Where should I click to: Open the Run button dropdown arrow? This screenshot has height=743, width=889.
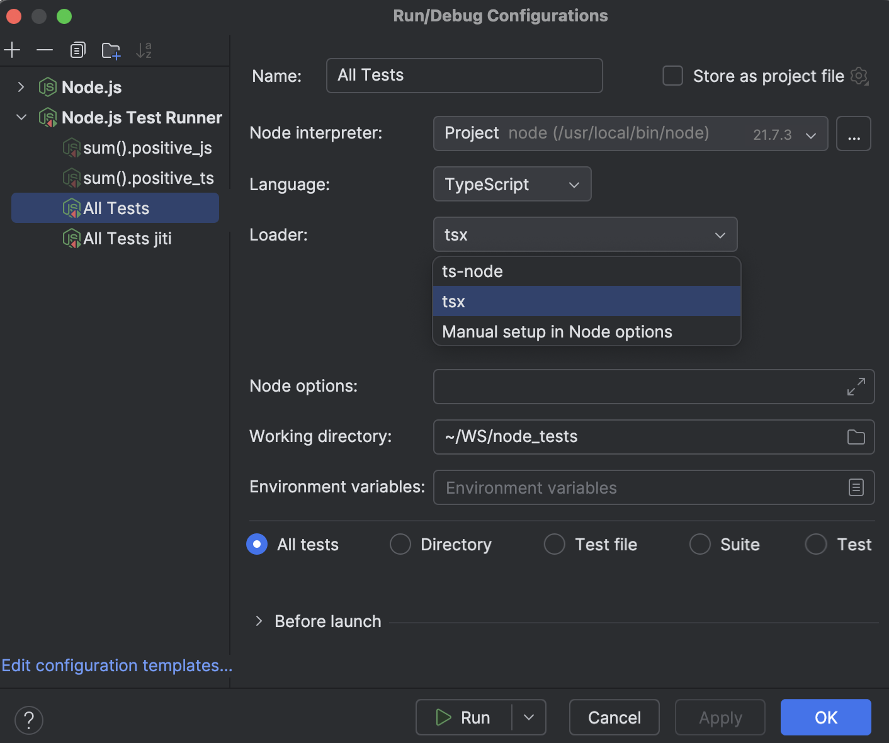529,717
